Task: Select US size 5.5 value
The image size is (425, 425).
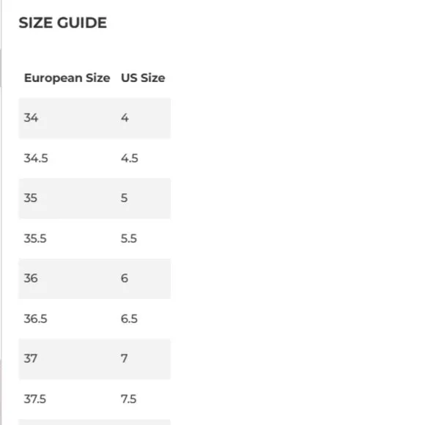Action: (x=129, y=239)
